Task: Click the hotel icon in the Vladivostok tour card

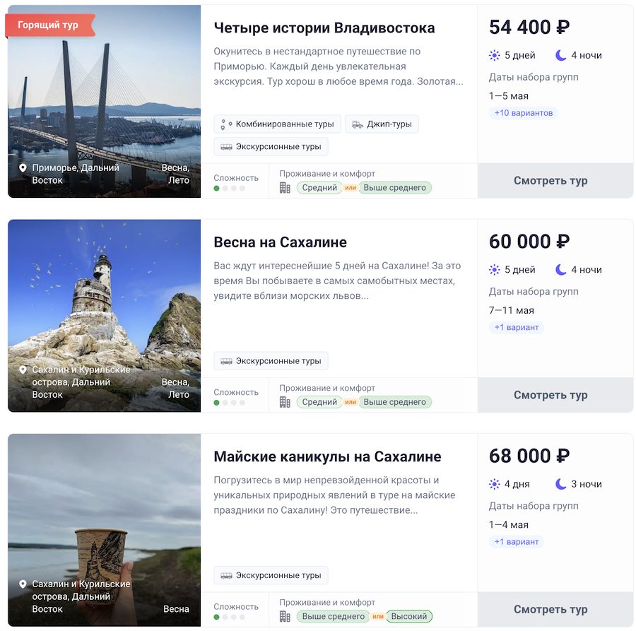Action: (x=285, y=188)
